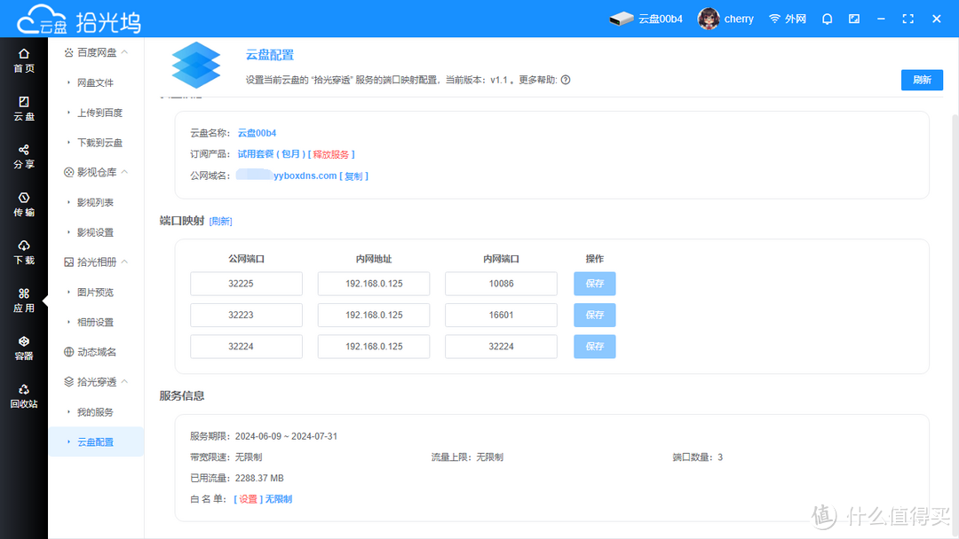Click the blue 刷新 refresh button
The height and width of the screenshot is (539, 959).
click(922, 80)
